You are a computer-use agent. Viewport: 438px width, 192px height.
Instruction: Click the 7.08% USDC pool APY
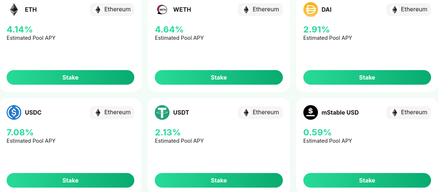tap(20, 132)
